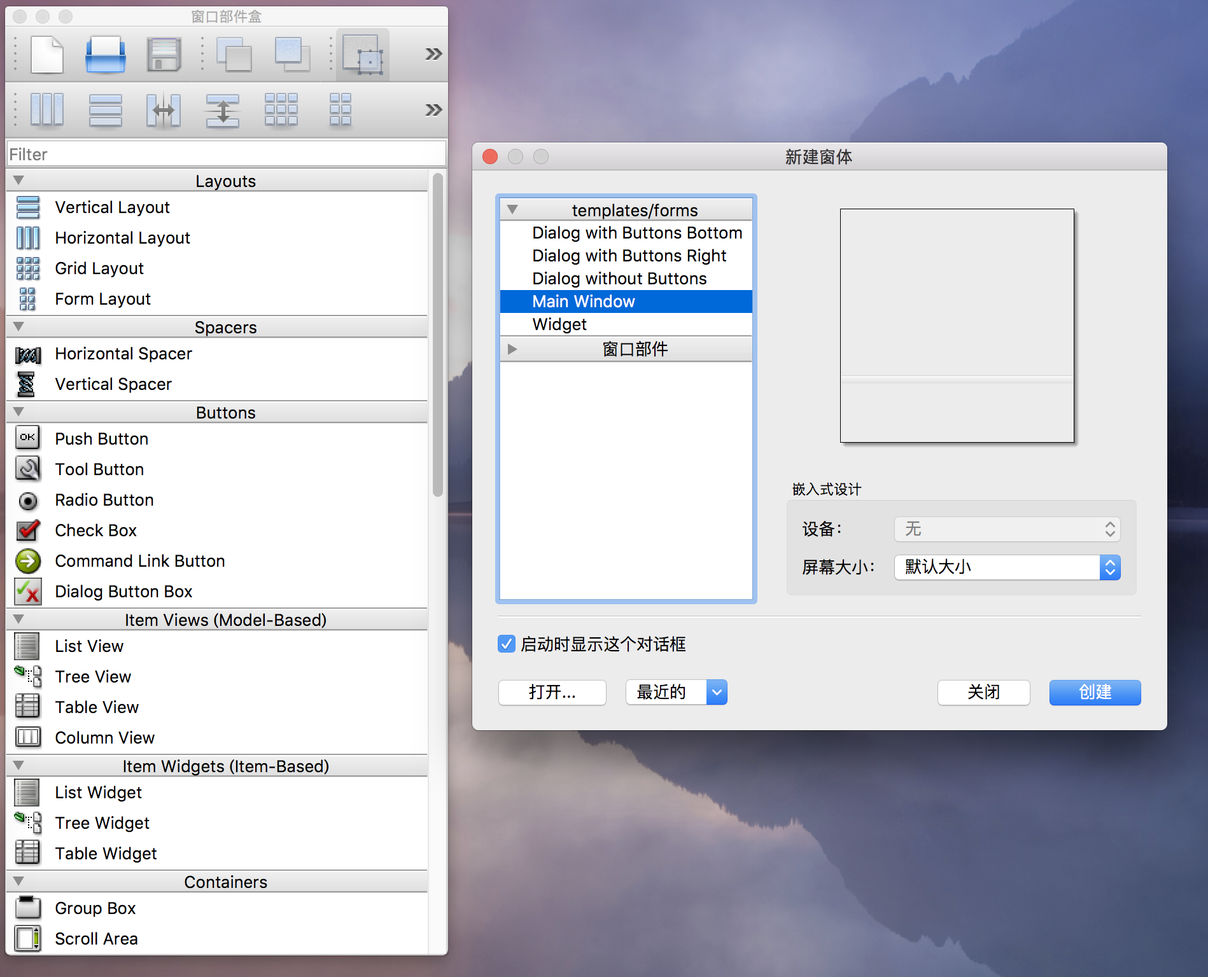
Task: Select the Horizontal Spacer widget icon
Action: coord(27,354)
